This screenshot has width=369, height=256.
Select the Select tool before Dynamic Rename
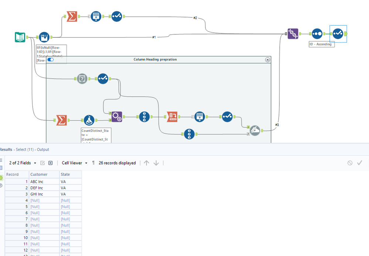(227, 117)
